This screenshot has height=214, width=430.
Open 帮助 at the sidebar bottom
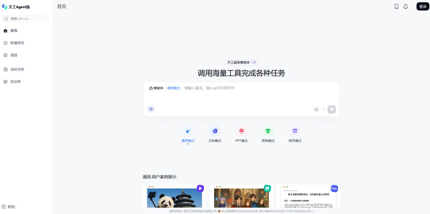point(11,207)
